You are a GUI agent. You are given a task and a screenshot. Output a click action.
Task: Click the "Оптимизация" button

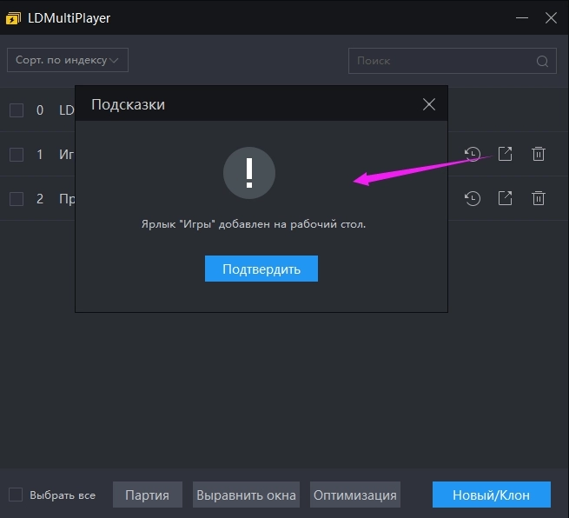pos(354,495)
